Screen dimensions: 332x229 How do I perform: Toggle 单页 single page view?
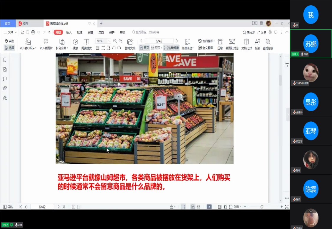pyautogui.click(x=144, y=48)
